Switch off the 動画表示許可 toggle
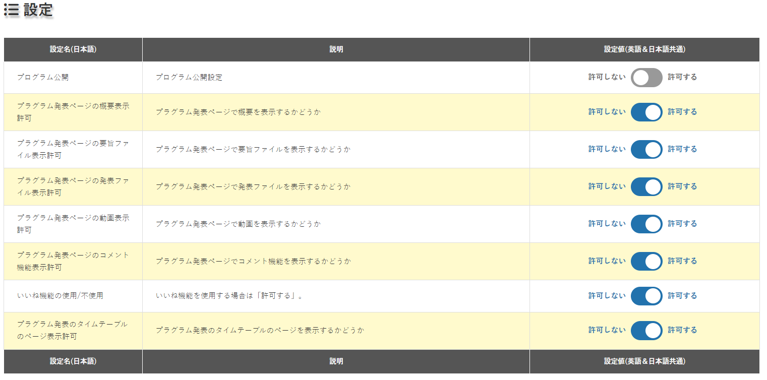The image size is (767, 380). coord(646,224)
